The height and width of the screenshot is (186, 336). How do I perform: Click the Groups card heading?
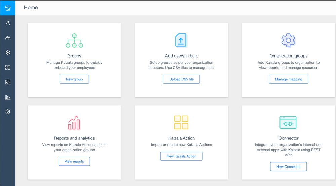pos(74,56)
